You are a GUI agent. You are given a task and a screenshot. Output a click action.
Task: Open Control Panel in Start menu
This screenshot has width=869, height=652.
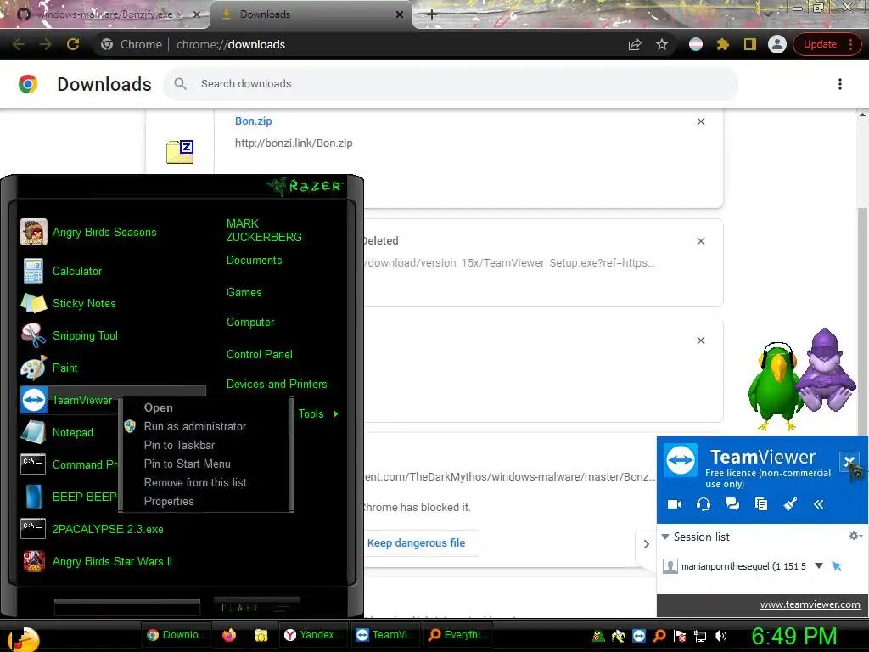[x=260, y=354]
